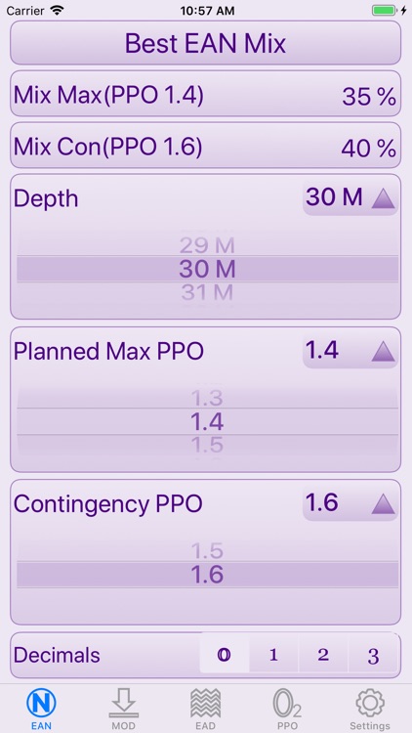Choose 29 M in the depth wheel
This screenshot has width=412, height=733.
pos(207,245)
